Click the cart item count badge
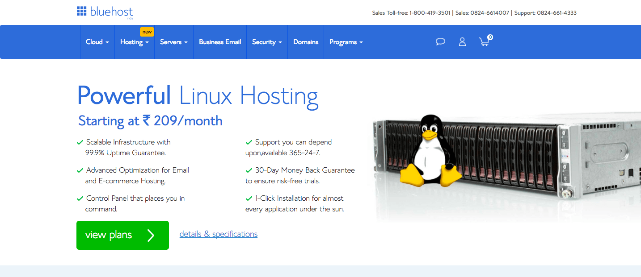The width and height of the screenshot is (641, 277). [490, 37]
